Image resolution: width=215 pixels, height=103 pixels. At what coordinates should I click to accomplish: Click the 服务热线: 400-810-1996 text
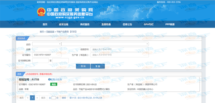[169, 2]
